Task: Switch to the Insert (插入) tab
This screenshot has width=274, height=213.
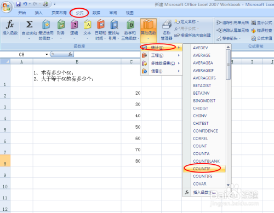Action: [38, 13]
